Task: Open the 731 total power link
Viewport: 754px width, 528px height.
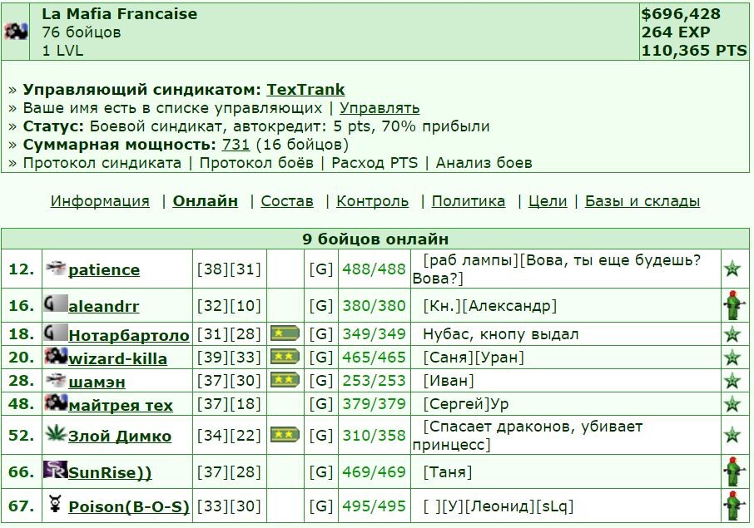Action: click(236, 144)
